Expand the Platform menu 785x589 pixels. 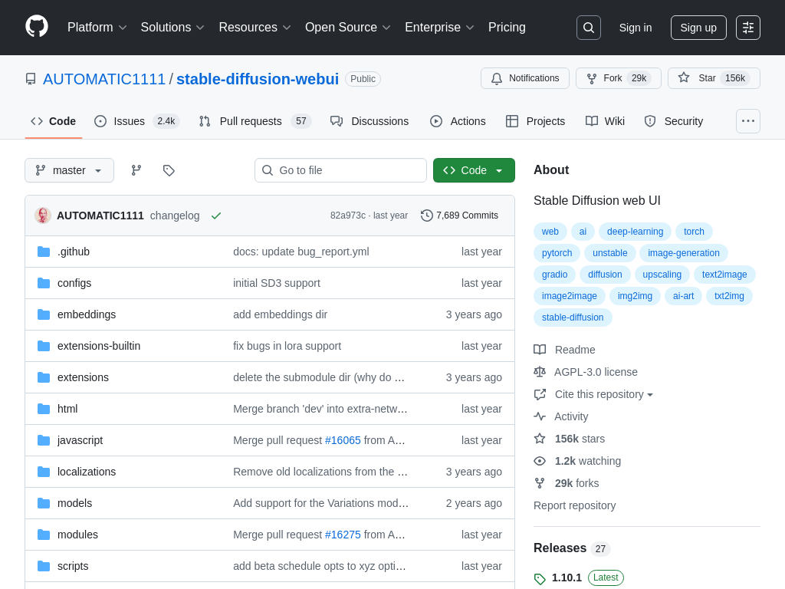tap(97, 28)
